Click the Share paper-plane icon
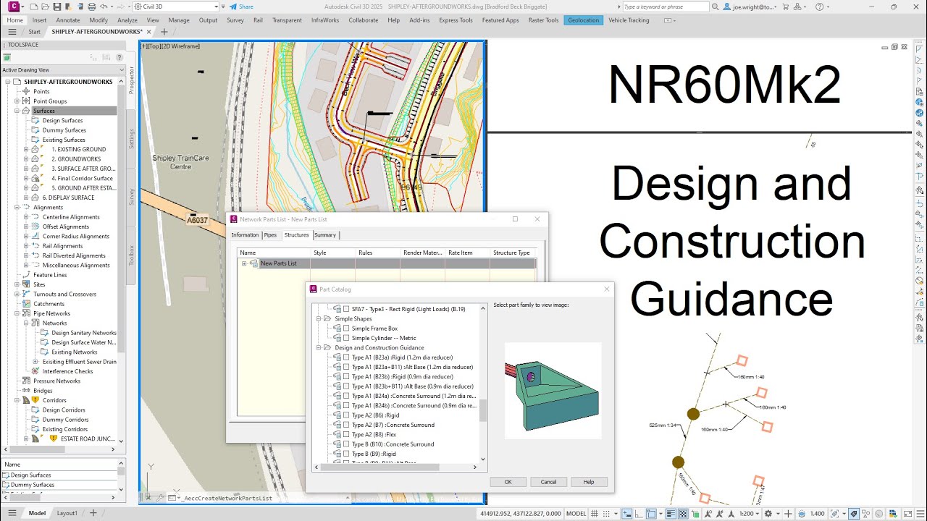The image size is (927, 521). pos(233,7)
